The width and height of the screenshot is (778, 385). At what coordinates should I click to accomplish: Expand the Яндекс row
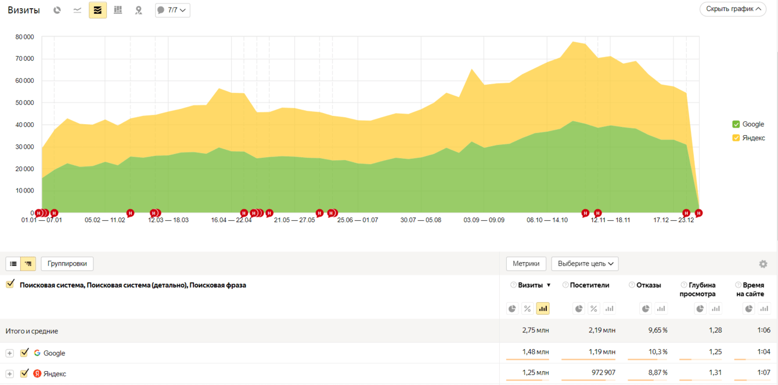coord(10,374)
